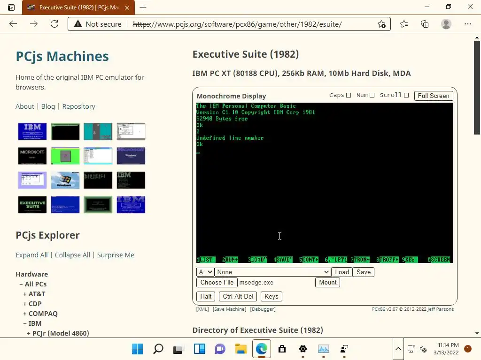The image size is (481, 360).
Task: Click the notification badge in the system tray
Action: [467, 349]
